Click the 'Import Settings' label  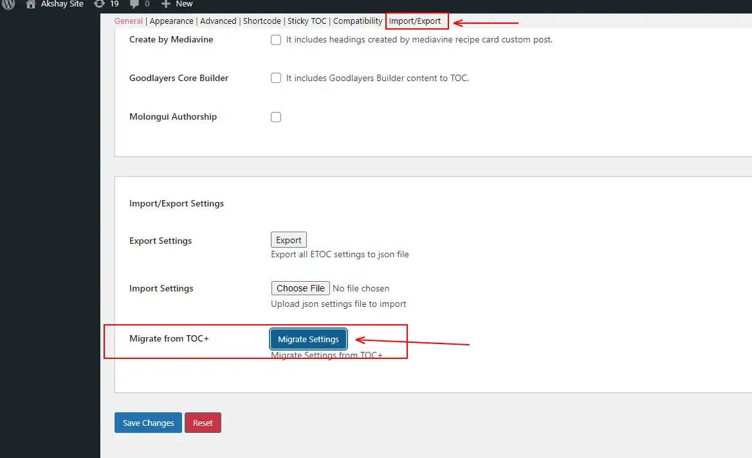point(161,288)
